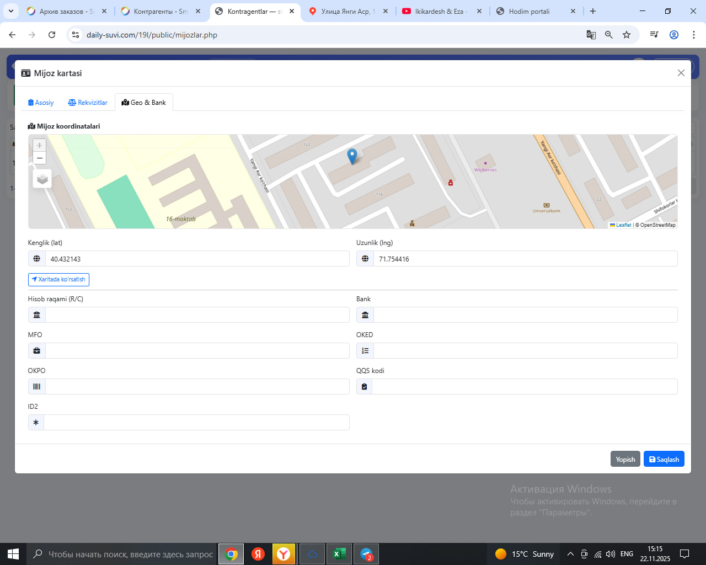
Task: Click the Chrome bookmark star icon
Action: coord(627,35)
